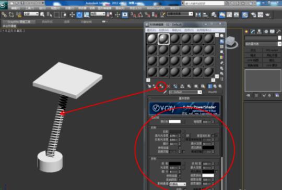Toggle the Percent Snap icon

[147, 15]
